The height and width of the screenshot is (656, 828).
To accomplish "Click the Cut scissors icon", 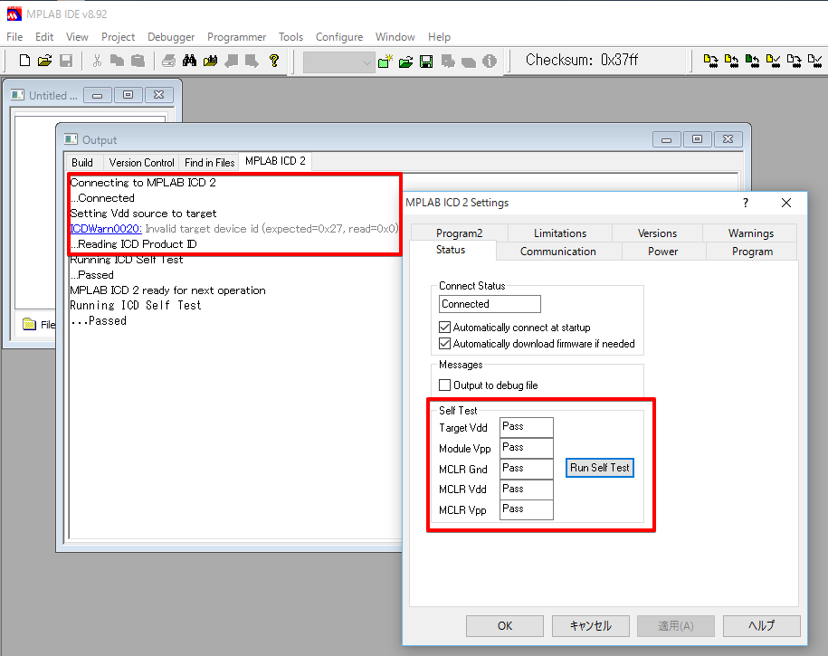I will tap(97, 61).
